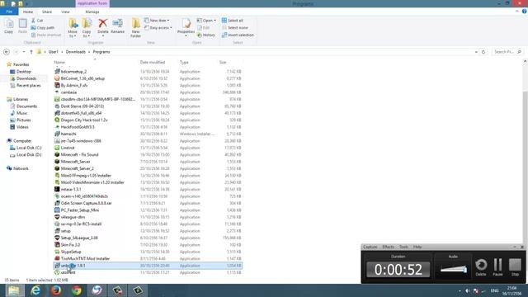Viewport: 528px width, 297px height.
Task: Open Google Chrome from the taskbar
Action: click(77, 290)
